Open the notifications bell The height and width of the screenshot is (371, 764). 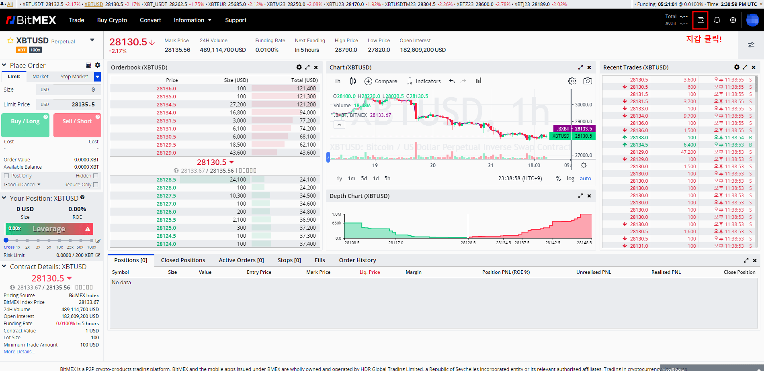tap(717, 20)
